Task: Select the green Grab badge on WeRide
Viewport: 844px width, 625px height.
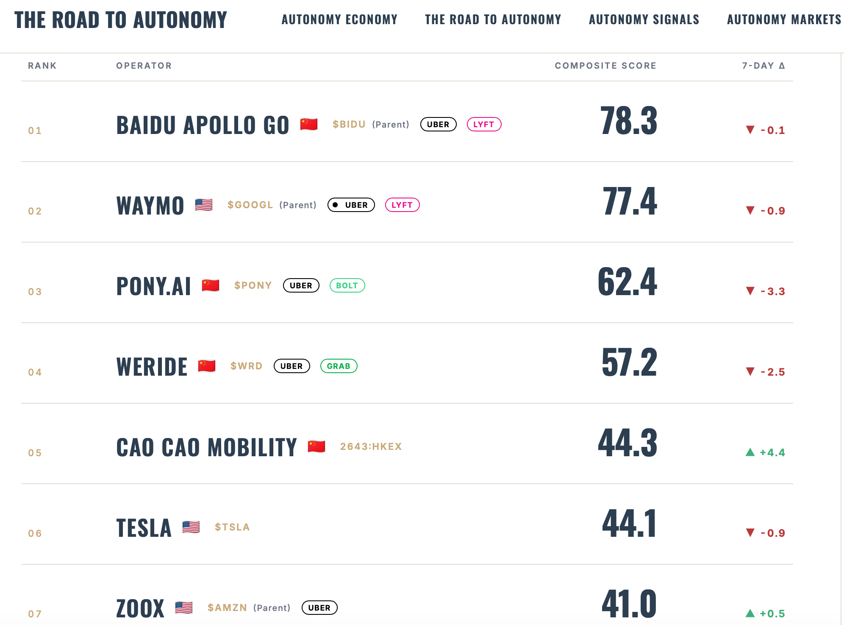Action: coord(339,366)
